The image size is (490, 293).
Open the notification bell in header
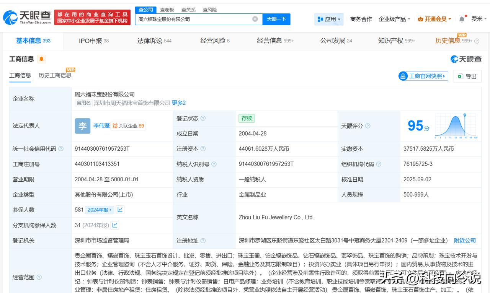coord(462,19)
